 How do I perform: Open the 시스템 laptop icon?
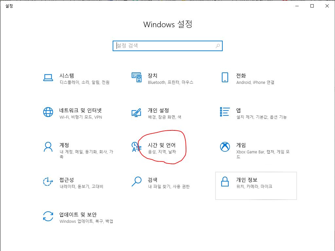coord(48,77)
